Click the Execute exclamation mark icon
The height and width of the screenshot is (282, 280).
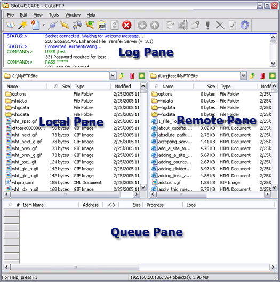[x=207, y=25]
